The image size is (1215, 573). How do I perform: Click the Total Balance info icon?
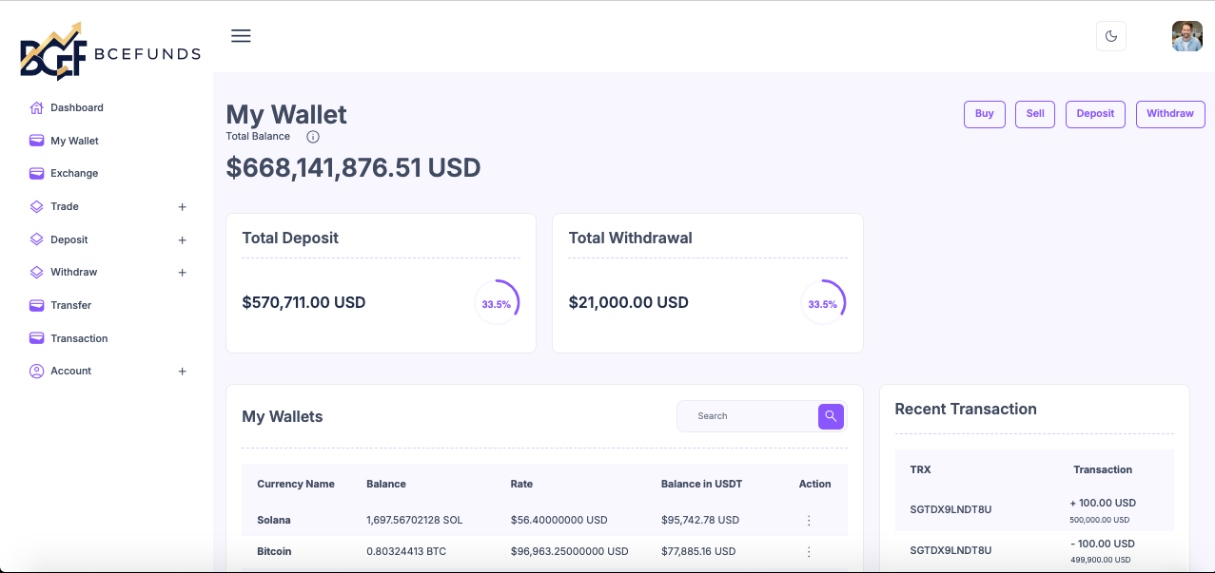pos(313,137)
